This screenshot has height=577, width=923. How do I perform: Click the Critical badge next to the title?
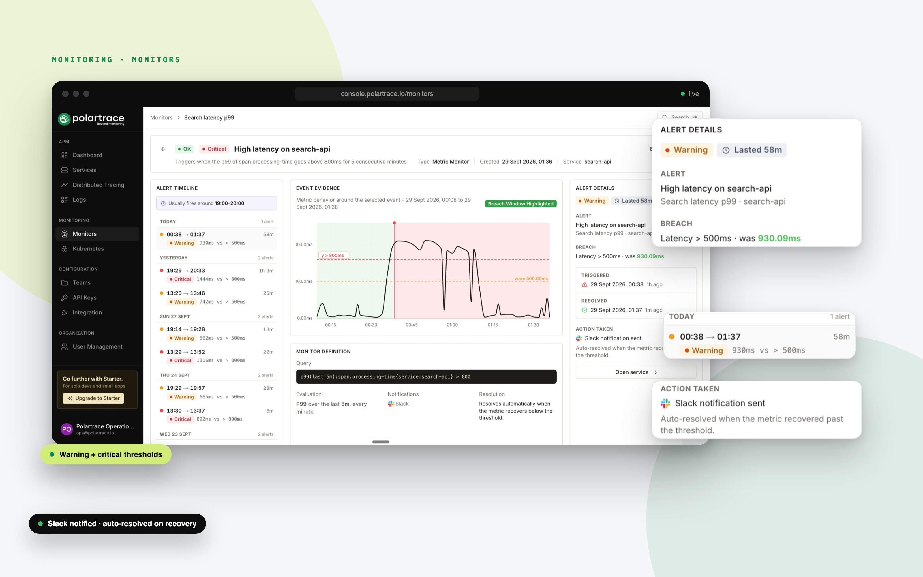pos(214,149)
